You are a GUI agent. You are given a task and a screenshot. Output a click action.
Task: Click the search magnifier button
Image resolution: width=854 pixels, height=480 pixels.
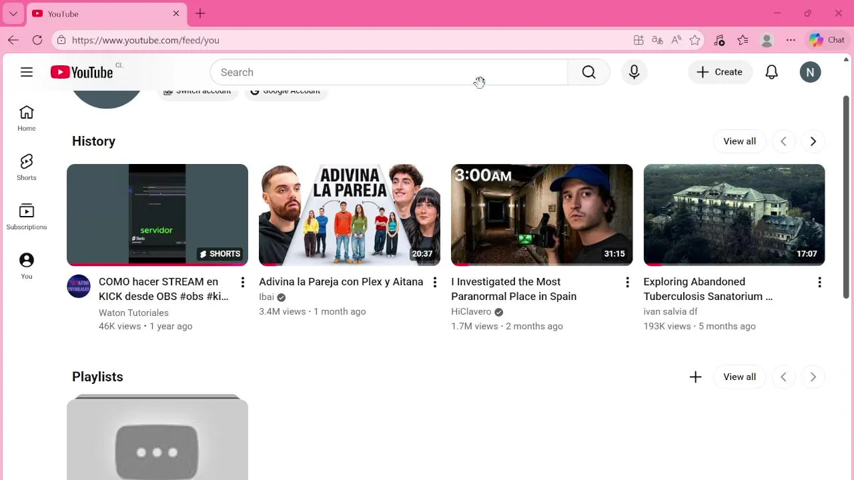pyautogui.click(x=588, y=72)
